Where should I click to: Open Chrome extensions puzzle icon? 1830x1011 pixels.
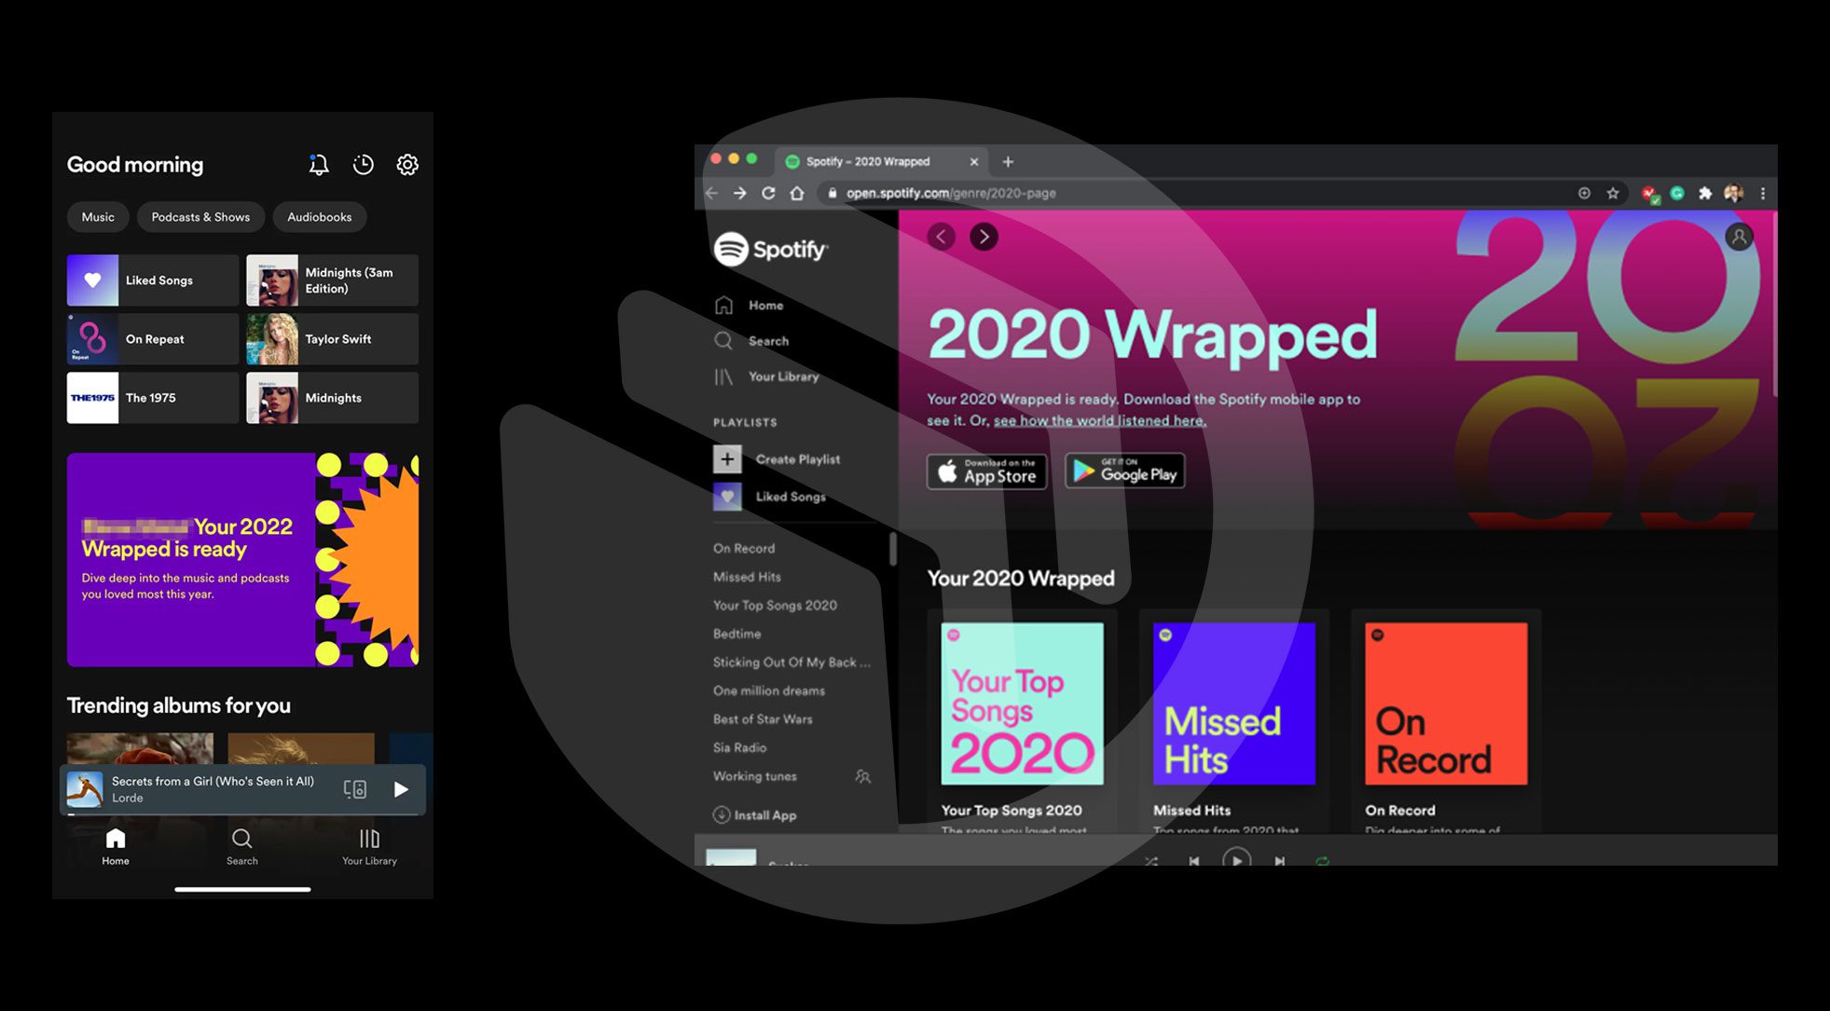pos(1705,193)
